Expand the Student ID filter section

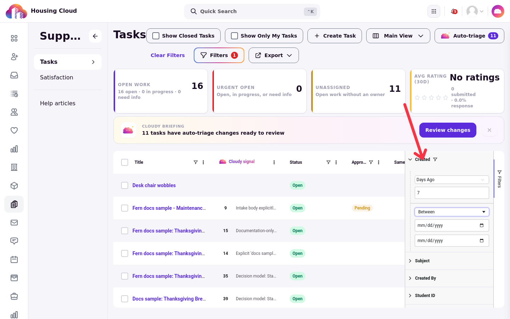[x=449, y=296]
